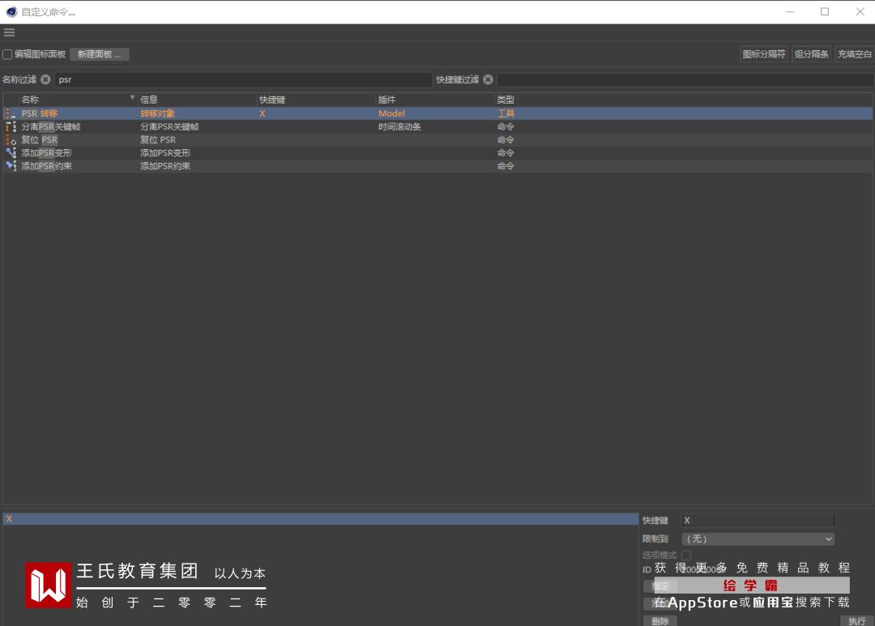Minimize the 自定义命令 window

point(790,11)
